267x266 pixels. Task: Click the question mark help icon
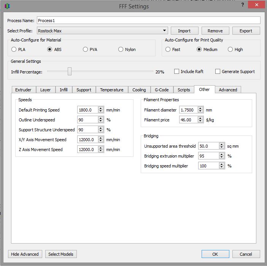(x=243, y=5)
